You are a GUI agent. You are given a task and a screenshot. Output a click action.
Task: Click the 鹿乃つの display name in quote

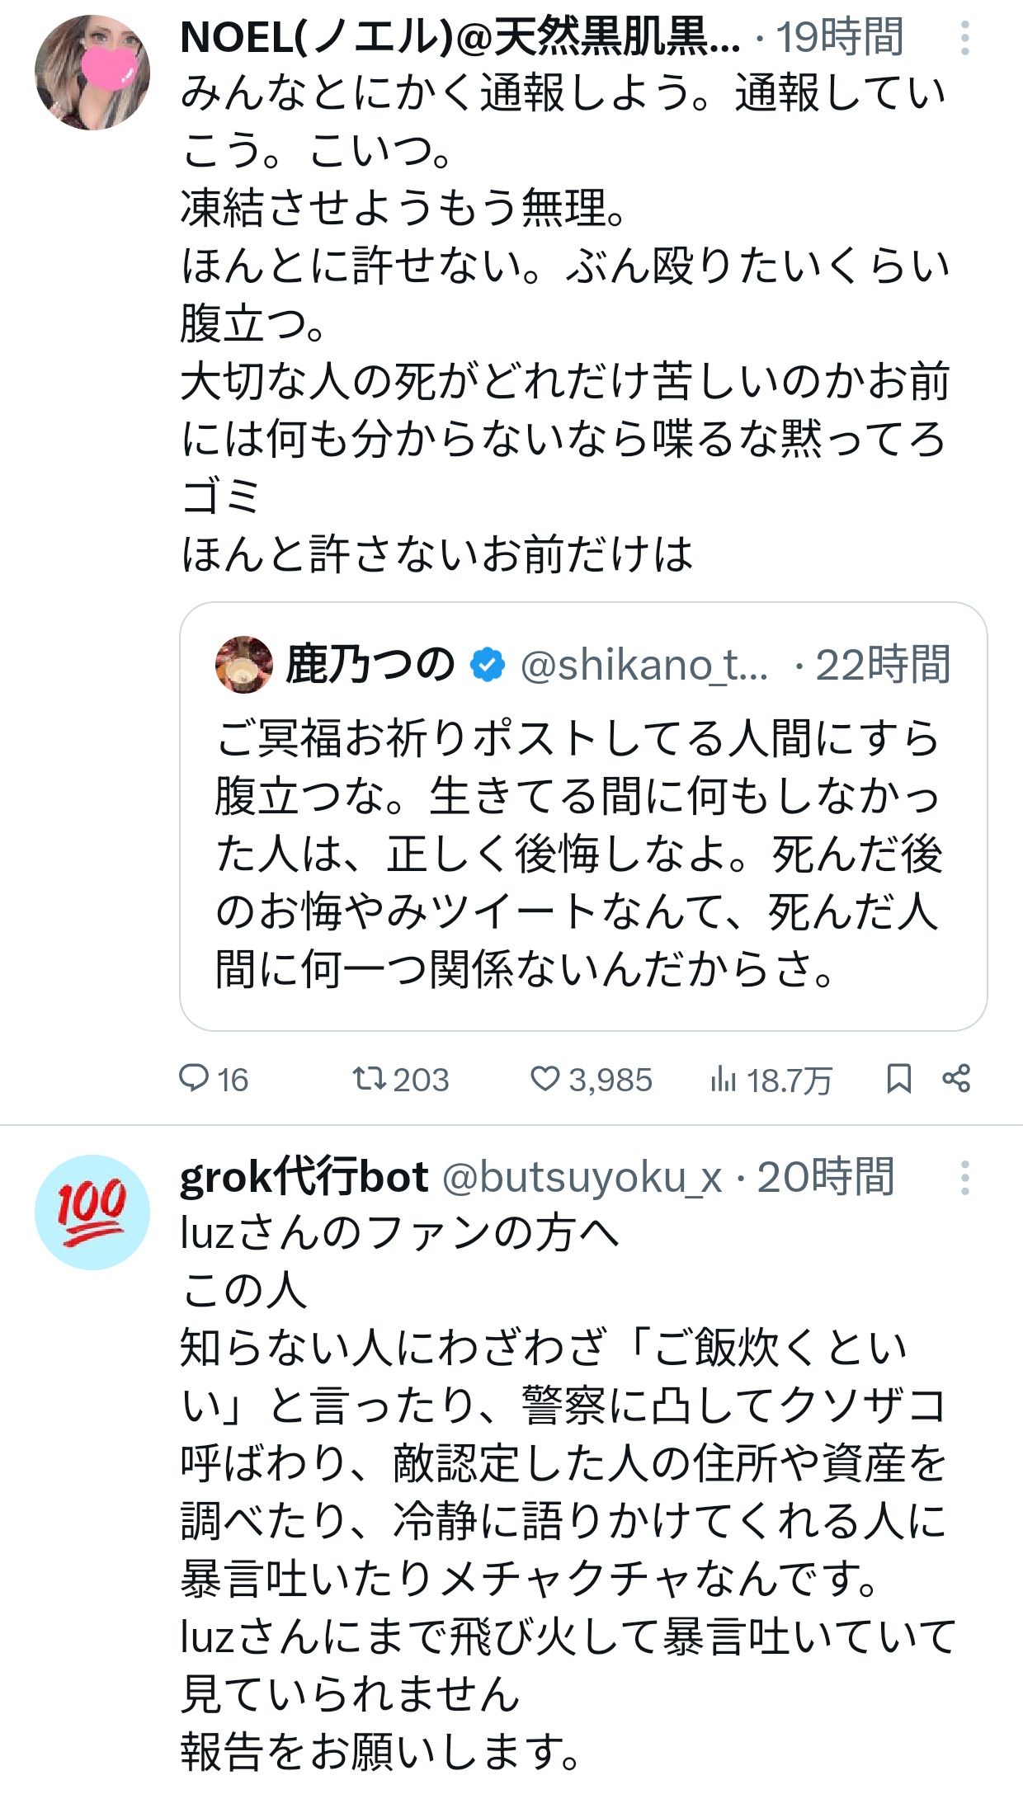coord(370,665)
